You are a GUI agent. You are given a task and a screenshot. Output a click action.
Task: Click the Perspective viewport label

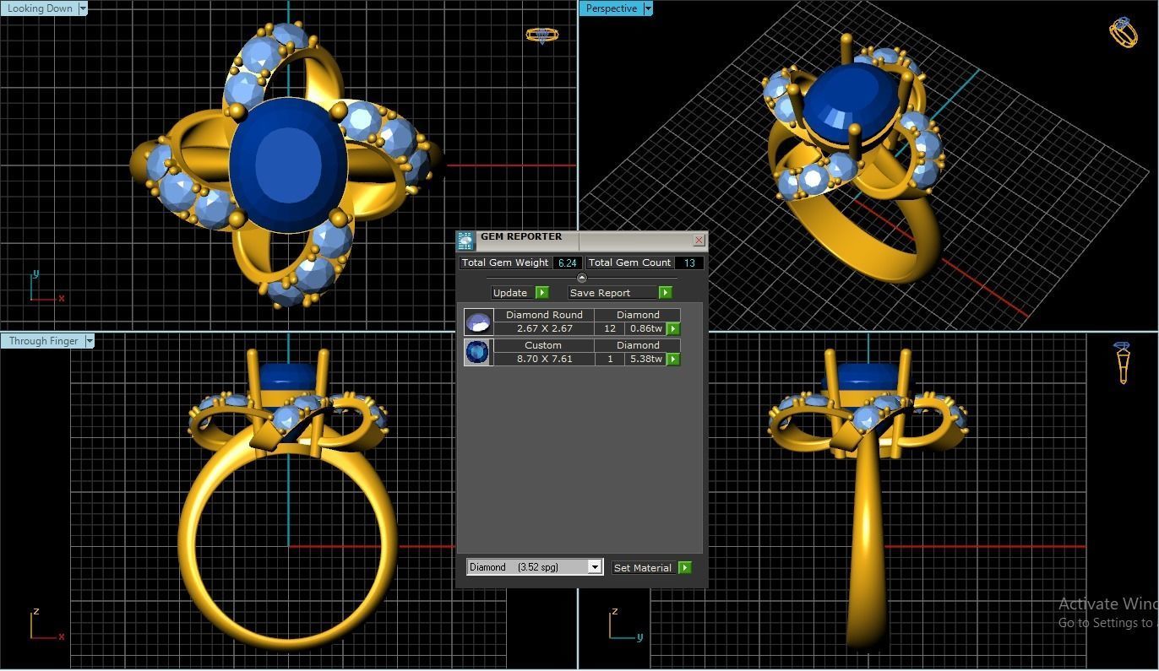tap(612, 8)
